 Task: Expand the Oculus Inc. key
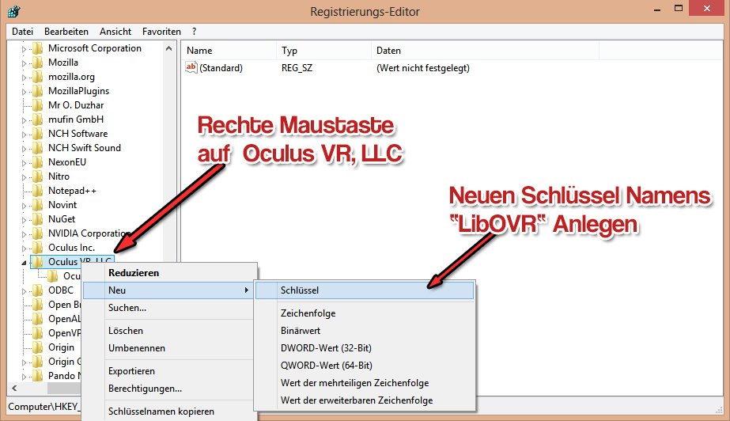(24, 248)
